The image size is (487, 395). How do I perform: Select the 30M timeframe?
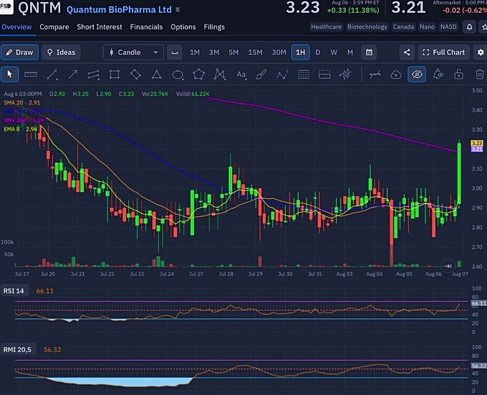click(x=279, y=52)
